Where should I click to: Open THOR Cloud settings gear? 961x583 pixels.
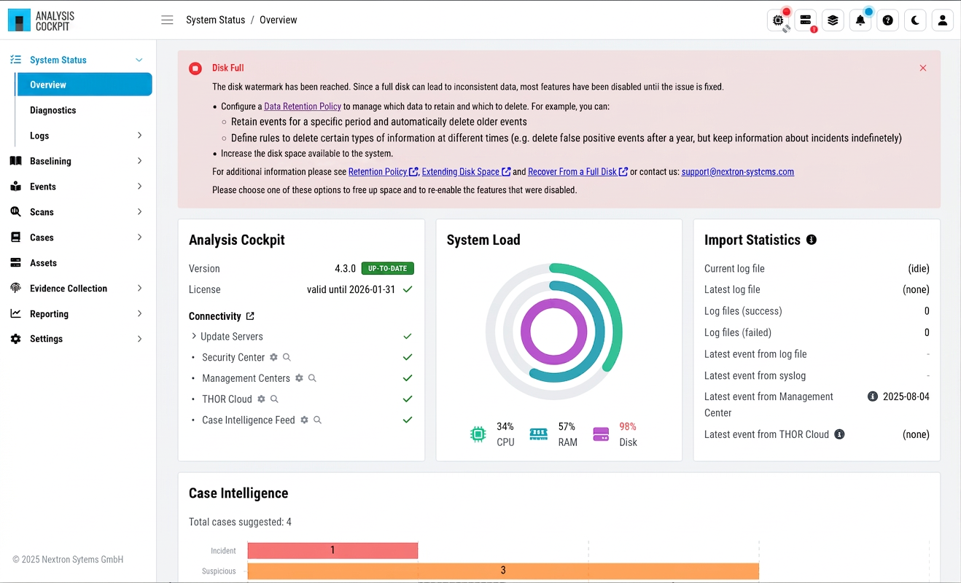(x=261, y=399)
